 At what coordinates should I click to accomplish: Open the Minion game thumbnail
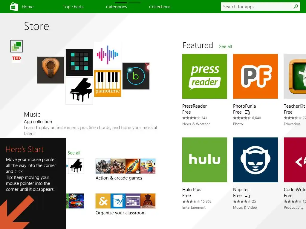(x=148, y=166)
